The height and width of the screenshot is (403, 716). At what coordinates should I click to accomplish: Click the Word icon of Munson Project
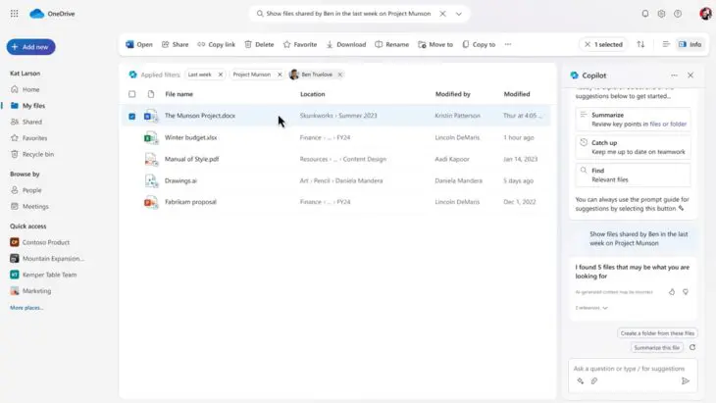coord(151,116)
